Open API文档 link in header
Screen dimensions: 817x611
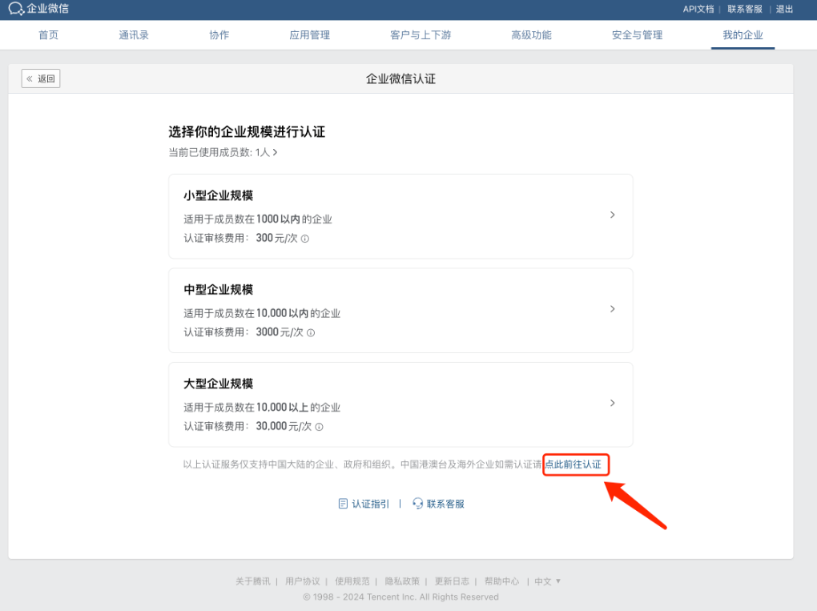(x=698, y=9)
